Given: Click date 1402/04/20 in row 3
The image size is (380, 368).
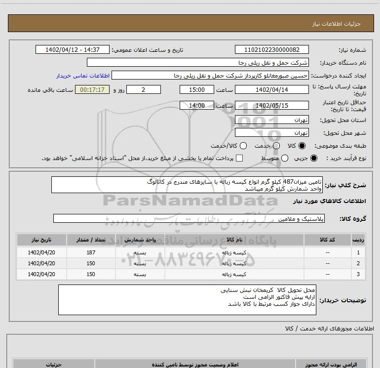Looking at the screenshot, I should click(41, 274).
